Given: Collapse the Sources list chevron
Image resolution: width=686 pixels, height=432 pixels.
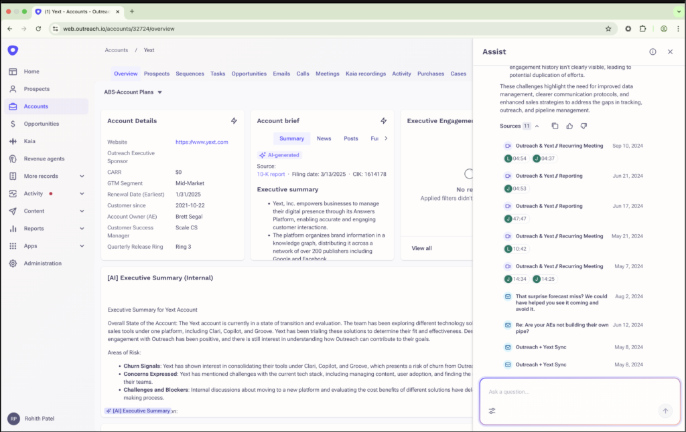Looking at the screenshot, I should point(537,126).
